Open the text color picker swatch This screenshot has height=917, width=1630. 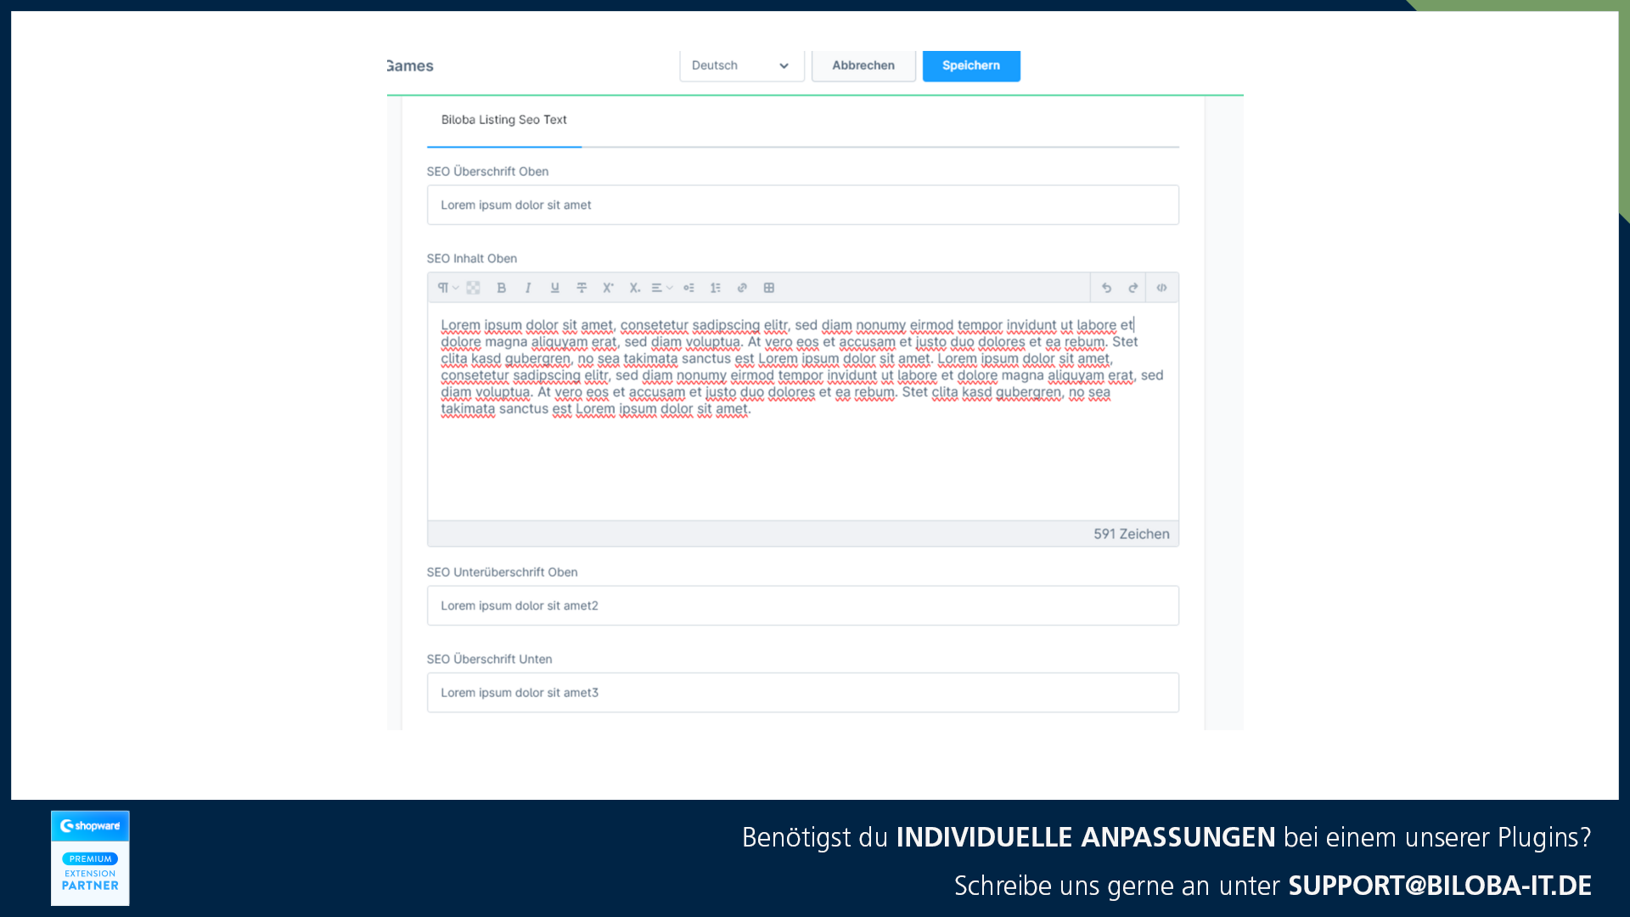(x=474, y=288)
